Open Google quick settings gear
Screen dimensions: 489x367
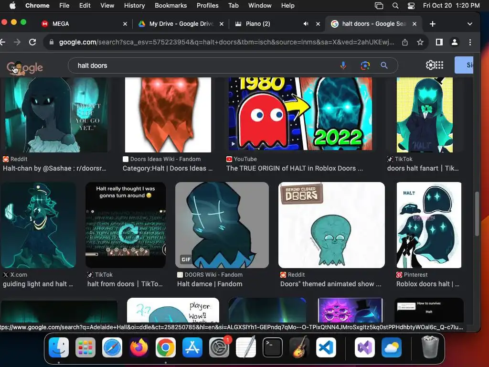(430, 65)
